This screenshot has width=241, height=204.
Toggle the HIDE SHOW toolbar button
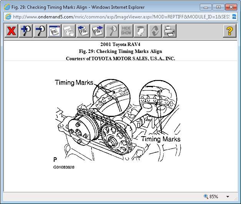pos(126,31)
